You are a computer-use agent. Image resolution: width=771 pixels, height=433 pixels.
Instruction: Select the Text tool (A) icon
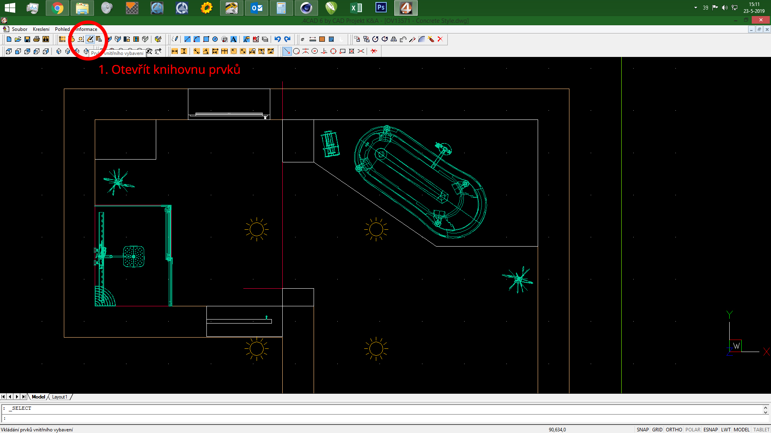[234, 39]
